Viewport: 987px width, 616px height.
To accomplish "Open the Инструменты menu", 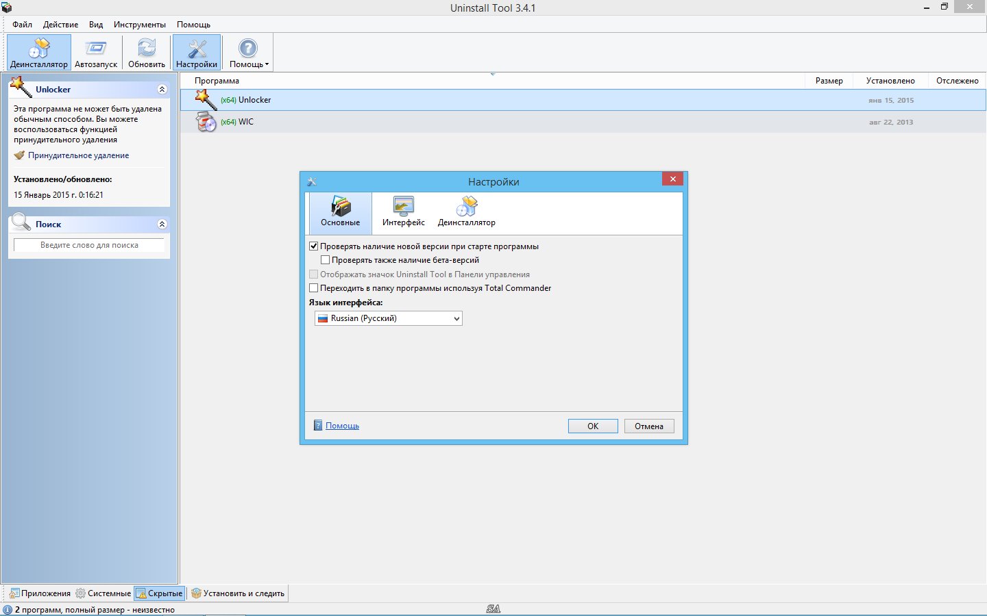I will tap(140, 25).
